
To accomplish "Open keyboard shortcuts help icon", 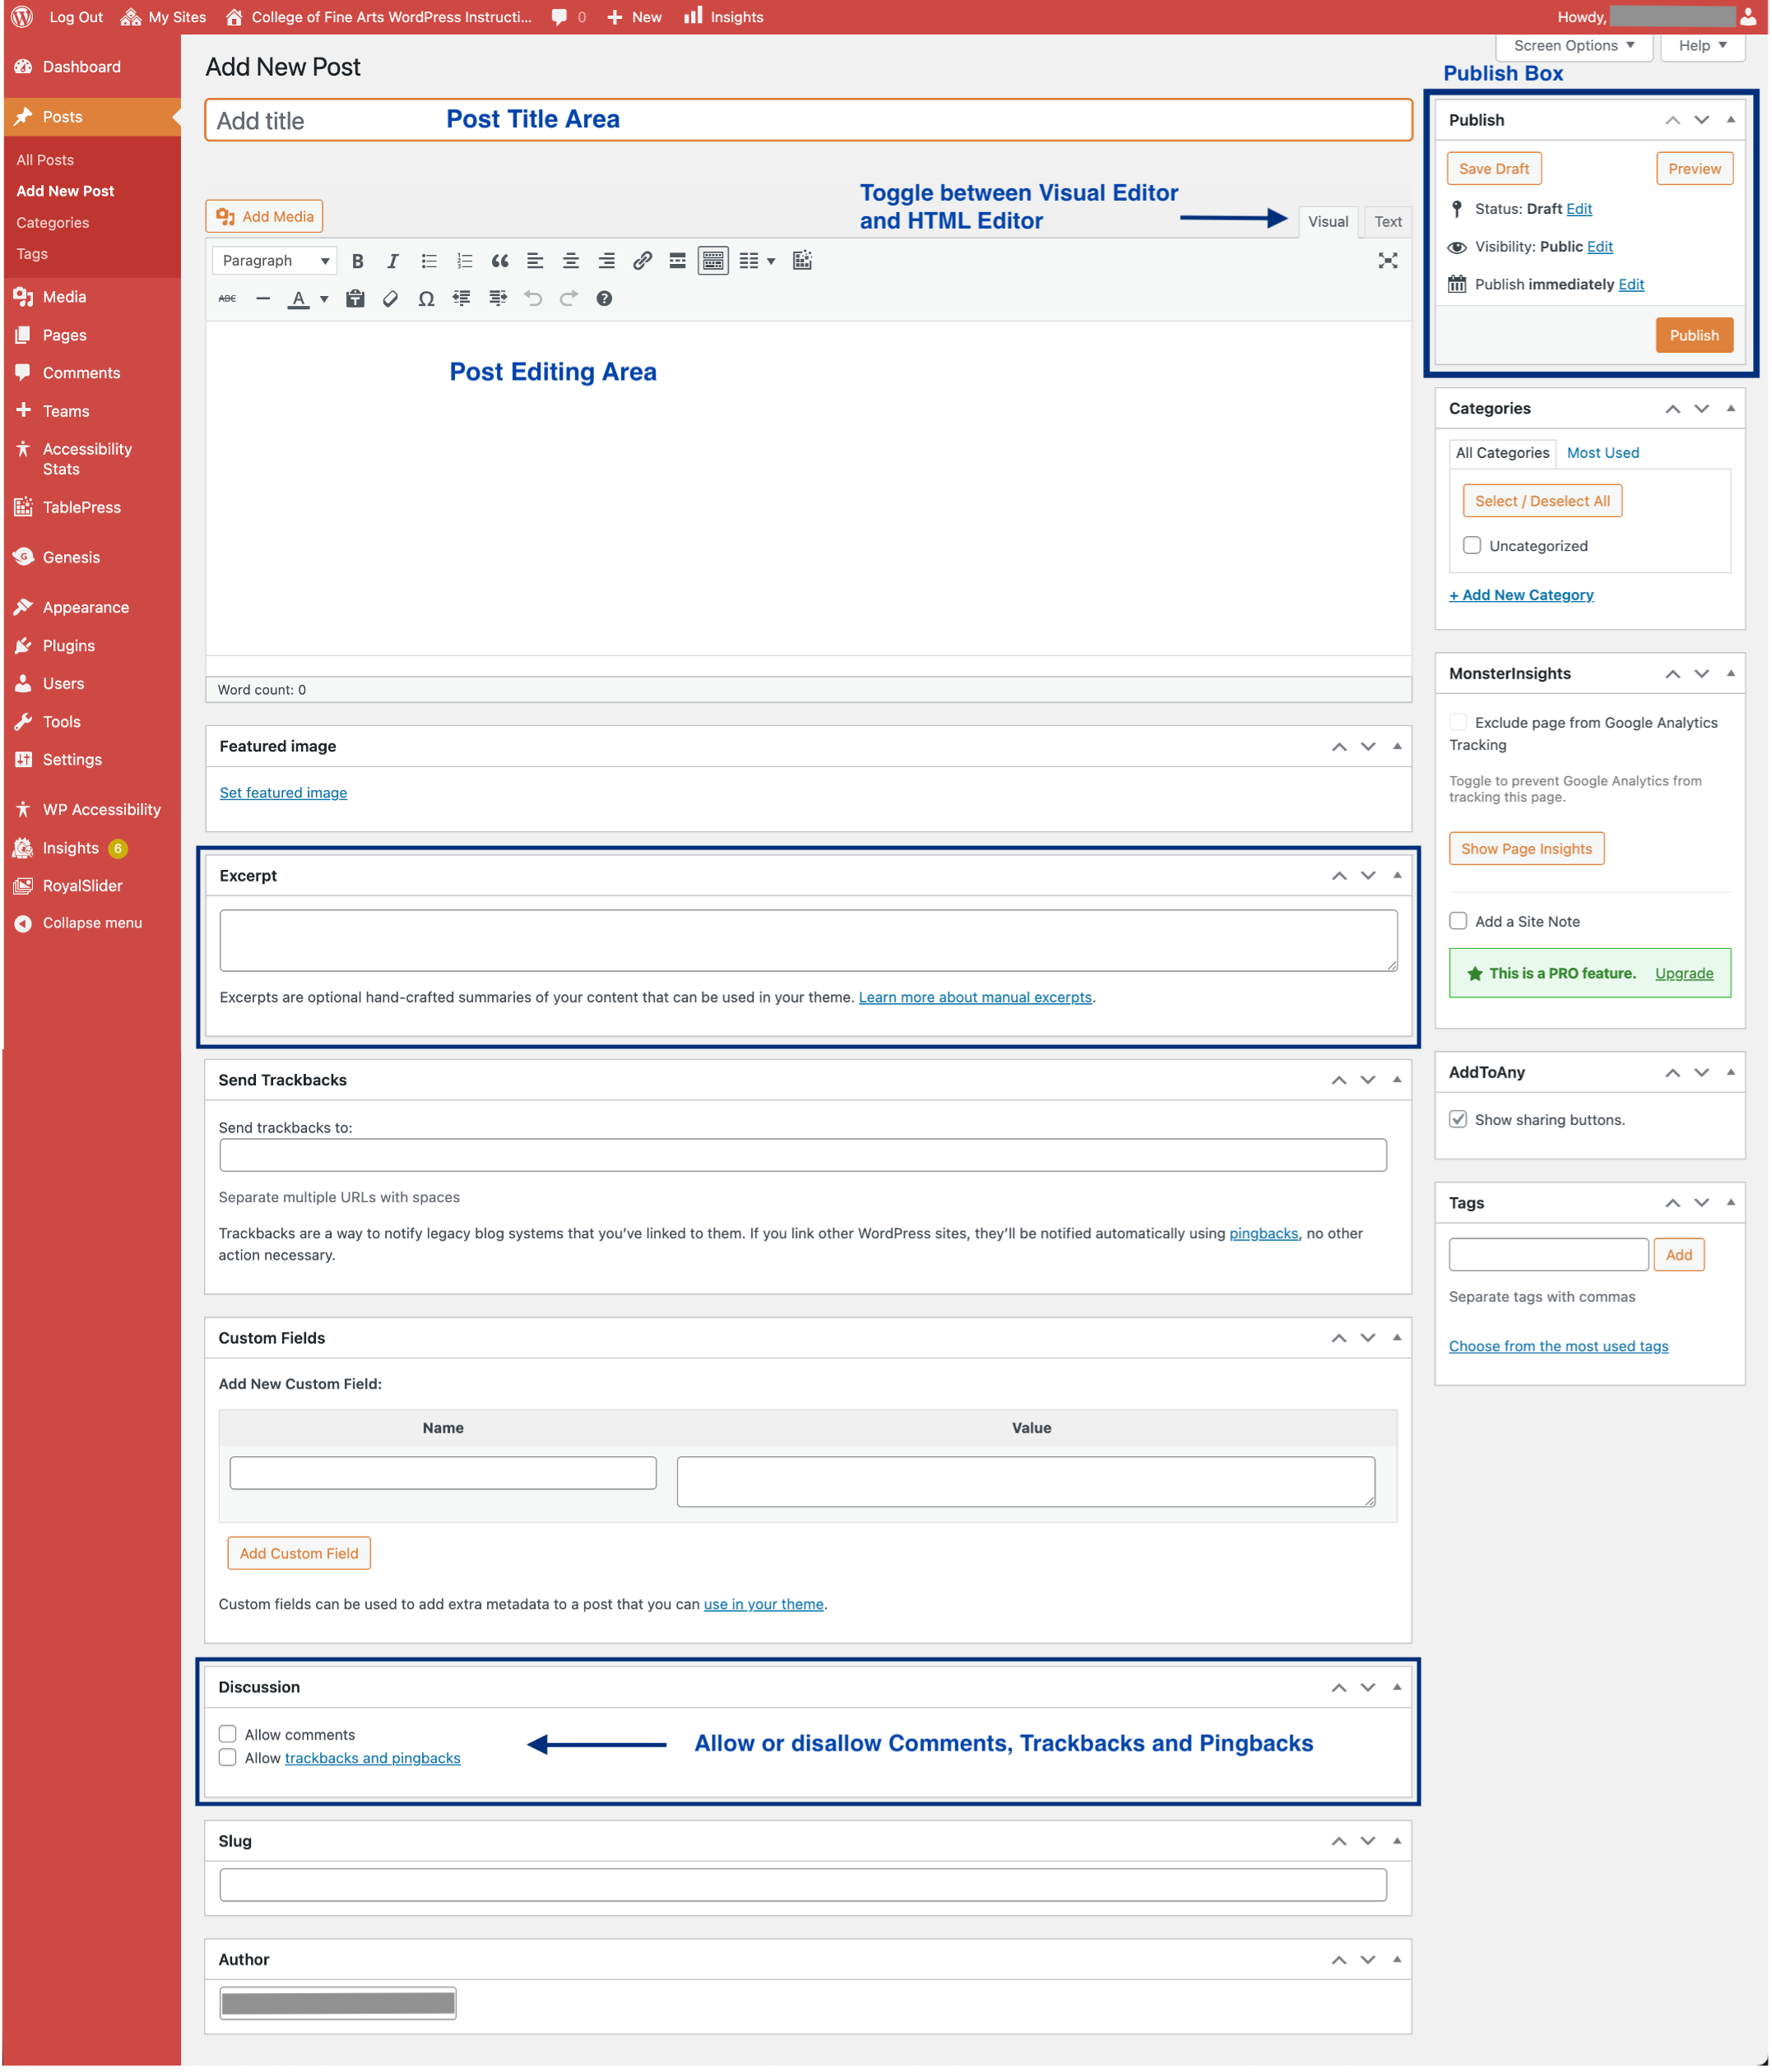I will [x=605, y=299].
